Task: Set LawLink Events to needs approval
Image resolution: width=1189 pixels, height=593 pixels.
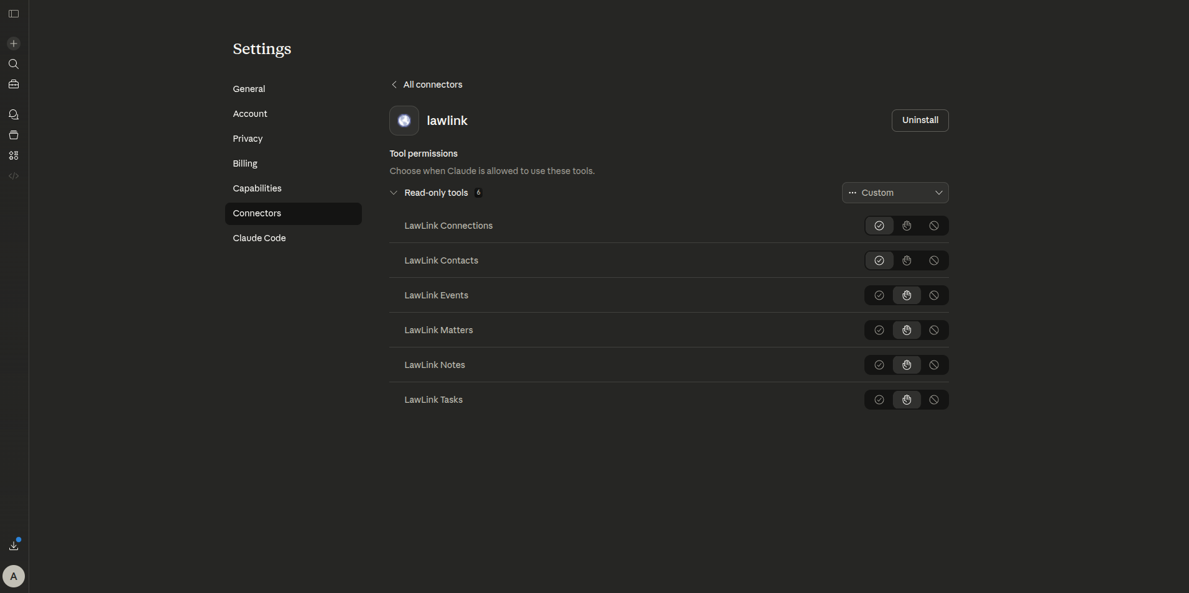Action: [907, 295]
